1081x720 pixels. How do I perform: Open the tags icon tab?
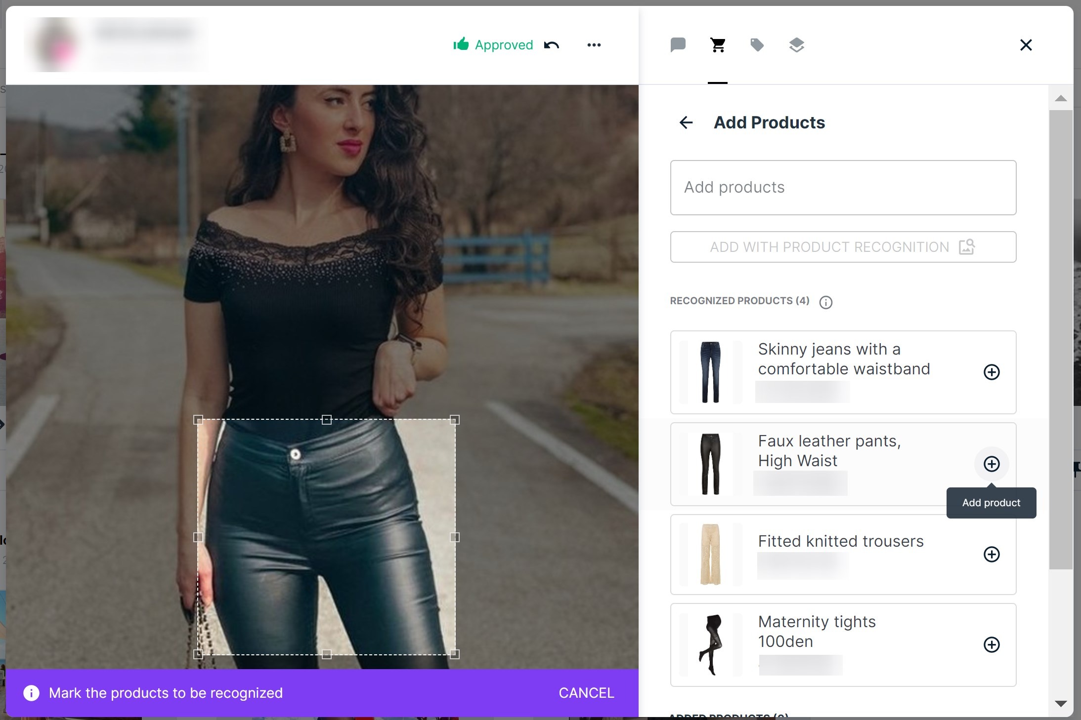pyautogui.click(x=757, y=45)
